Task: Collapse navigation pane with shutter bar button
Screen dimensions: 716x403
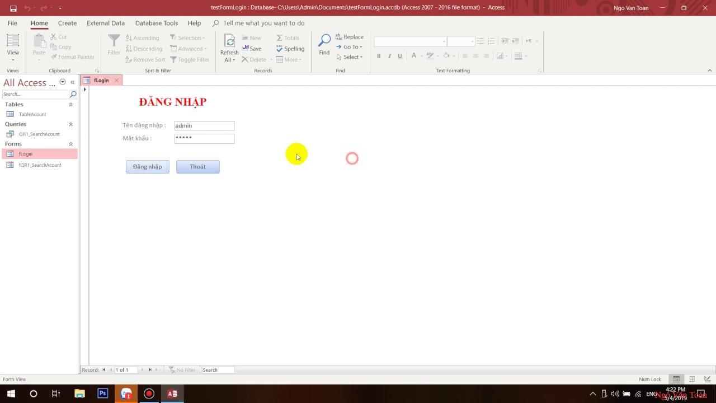Action: tap(72, 82)
